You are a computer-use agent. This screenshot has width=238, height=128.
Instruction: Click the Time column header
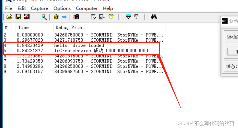pyautogui.click(x=34, y=27)
